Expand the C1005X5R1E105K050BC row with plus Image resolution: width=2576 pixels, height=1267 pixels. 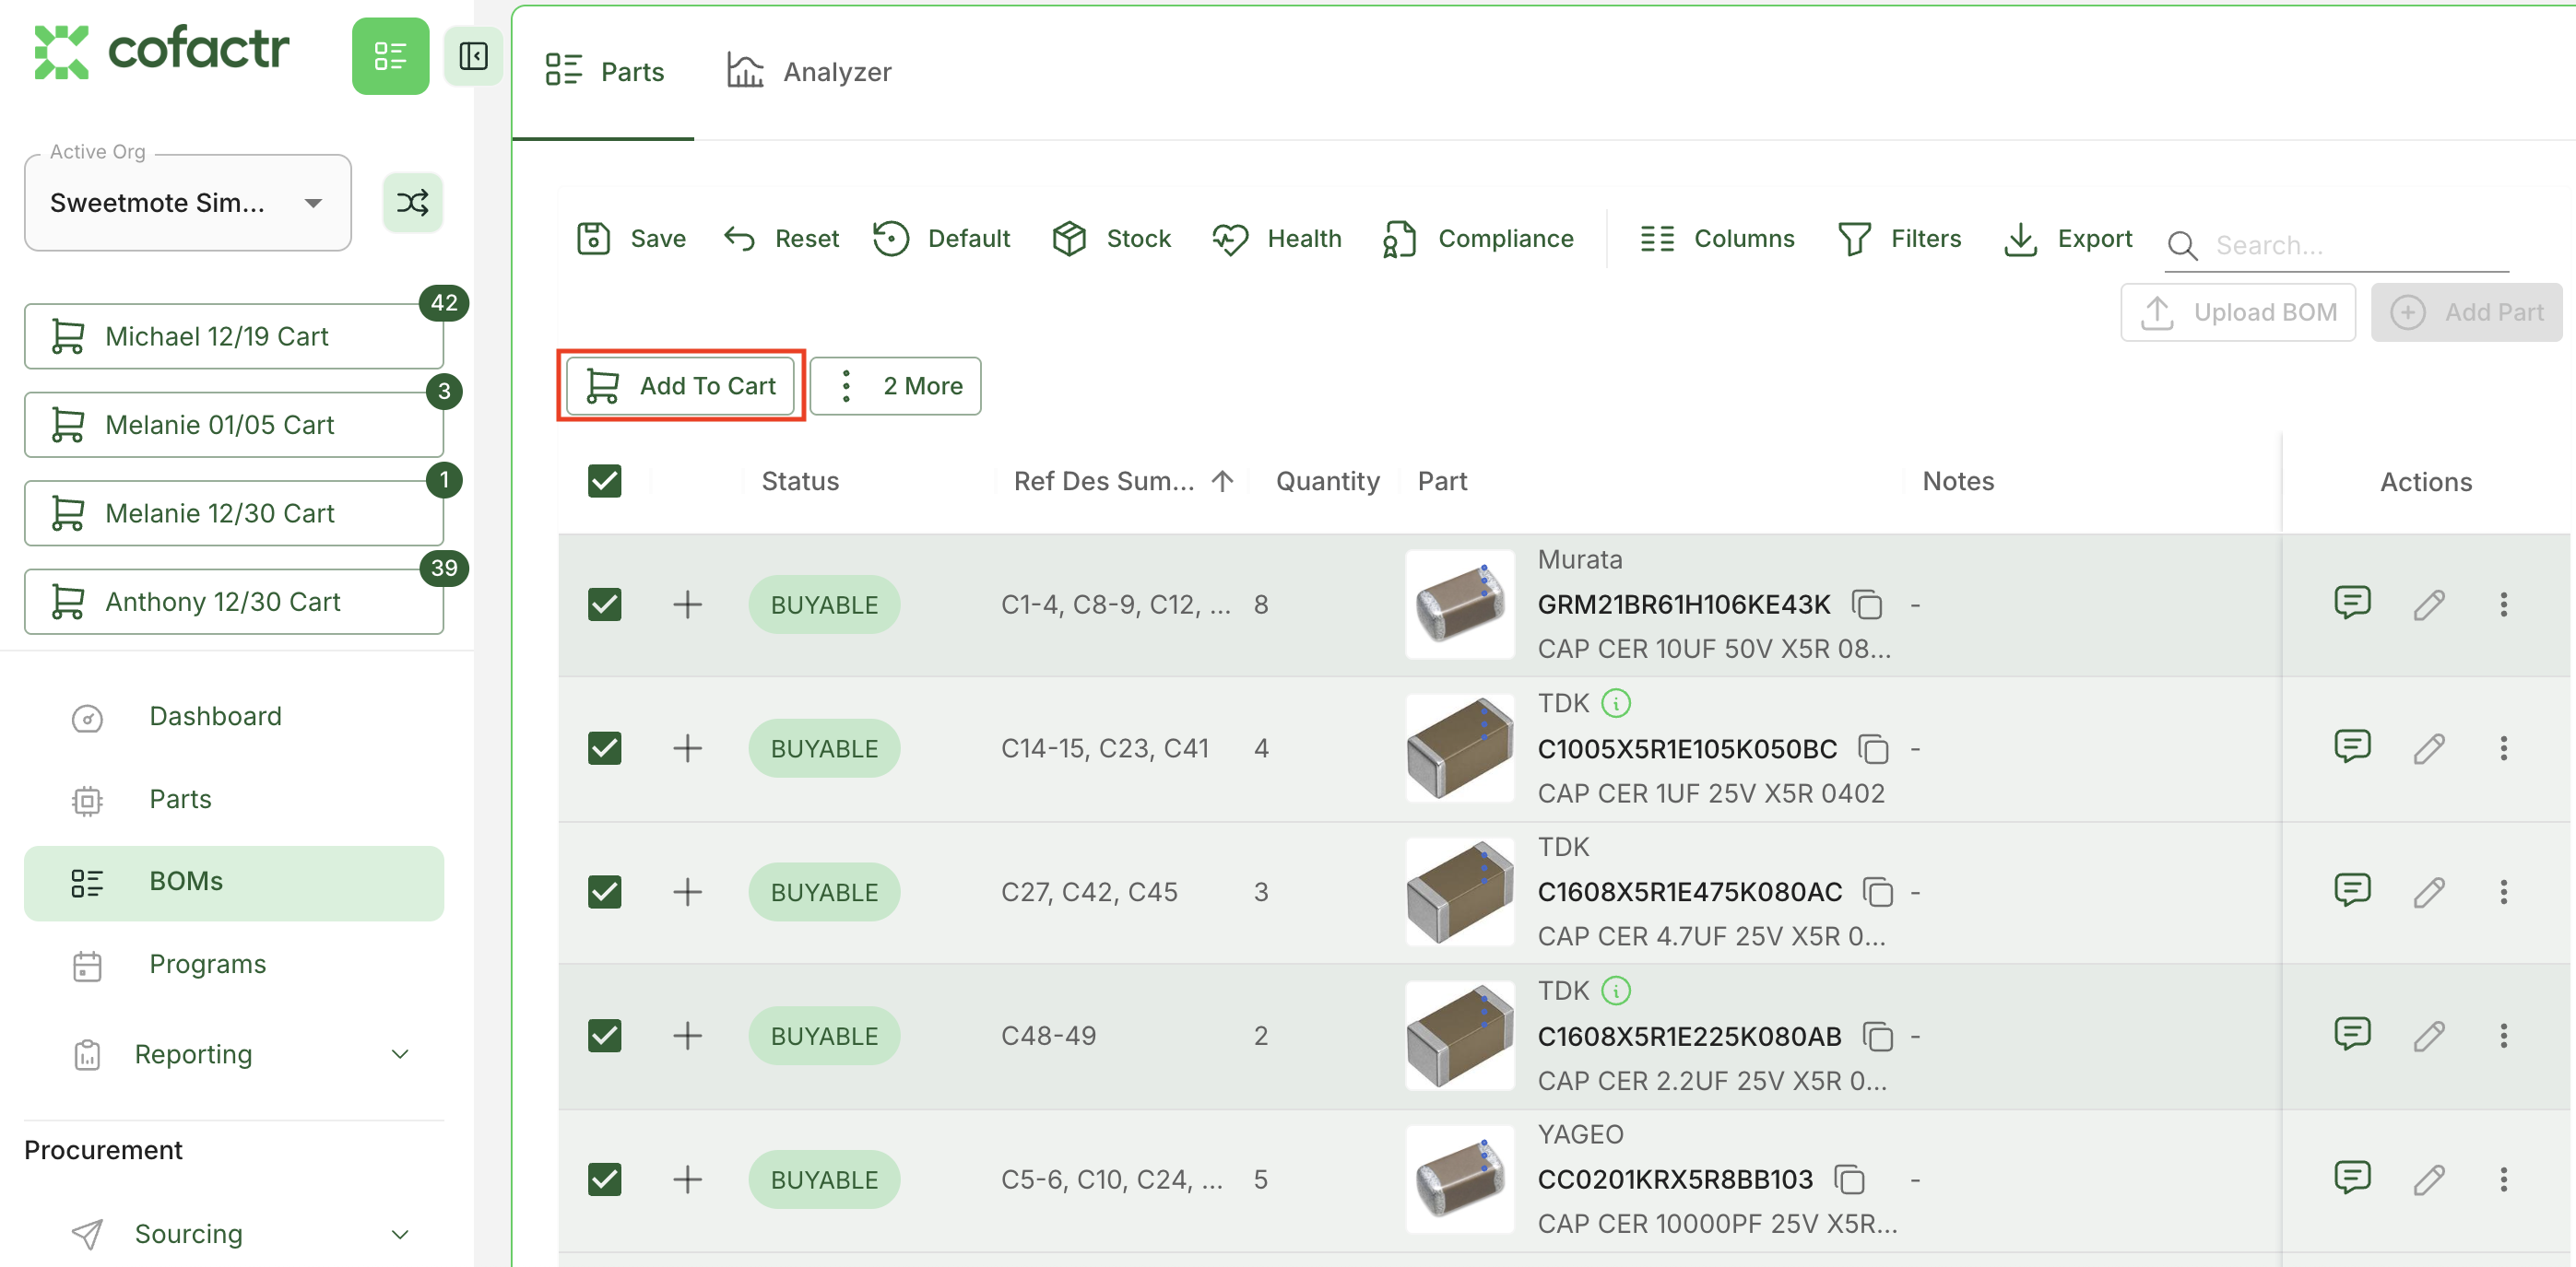[x=687, y=748]
